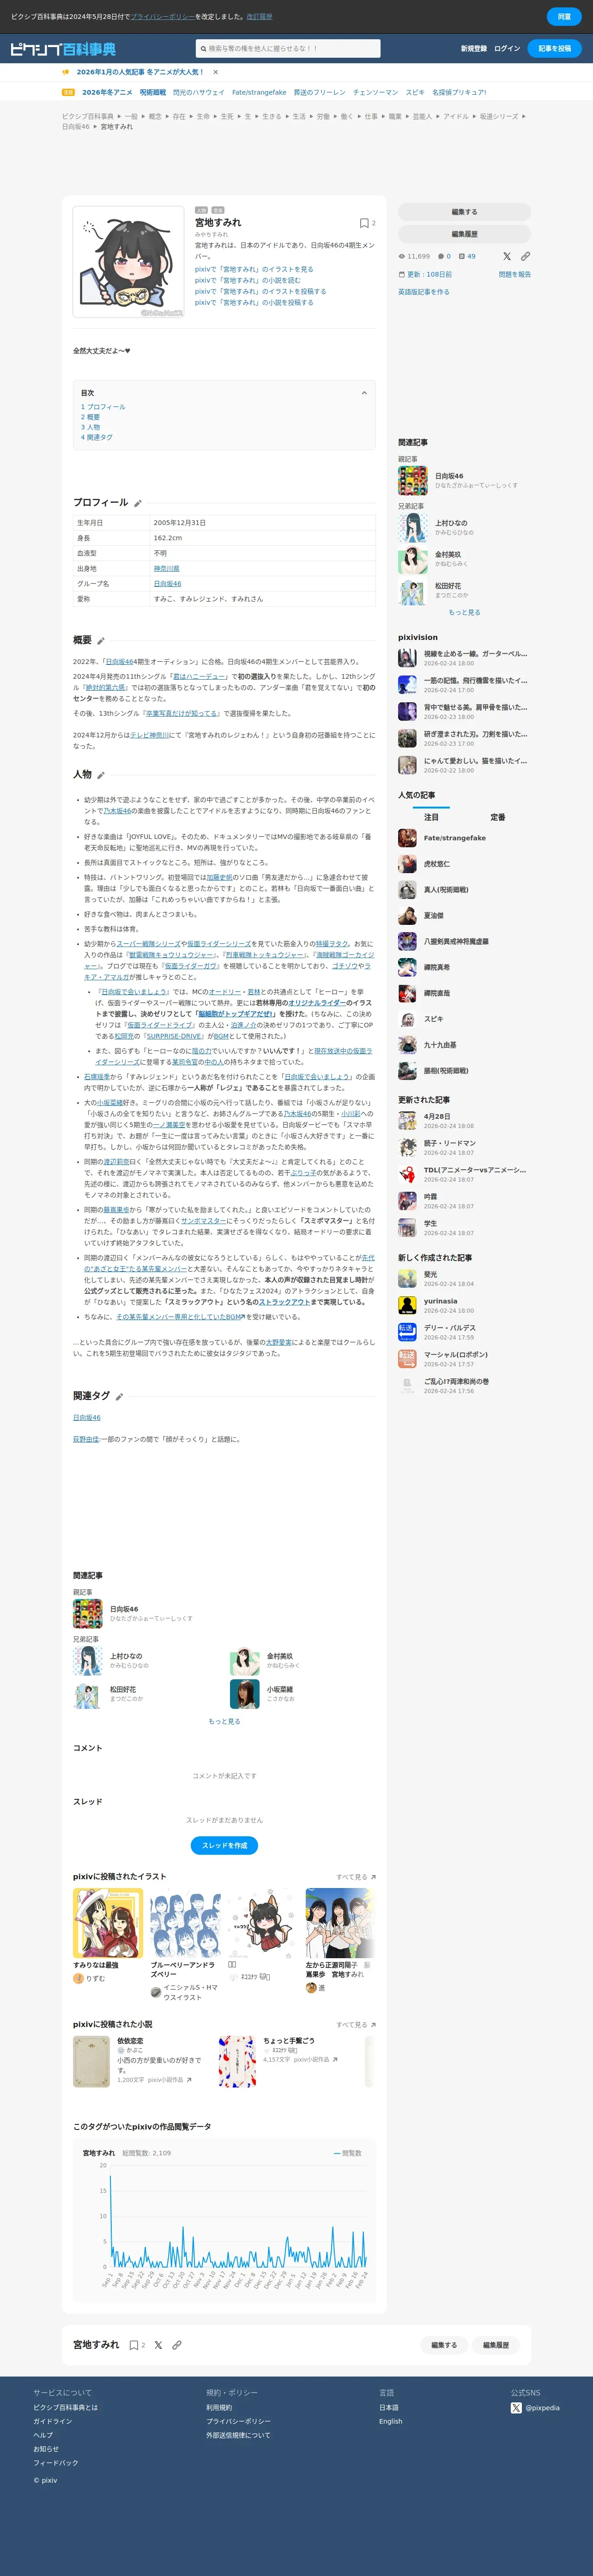Image resolution: width=593 pixels, height=2576 pixels.
Task: Click 葬送のフリーレン in trending bar
Action: [319, 92]
